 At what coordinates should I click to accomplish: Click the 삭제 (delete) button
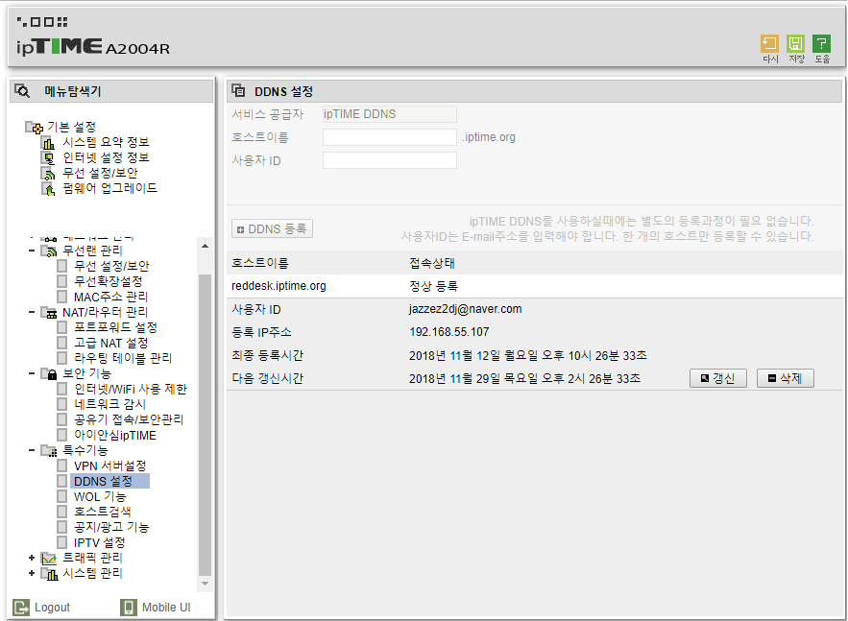coord(786,378)
